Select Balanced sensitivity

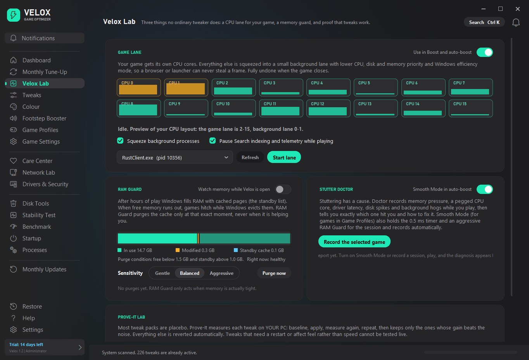click(190, 273)
